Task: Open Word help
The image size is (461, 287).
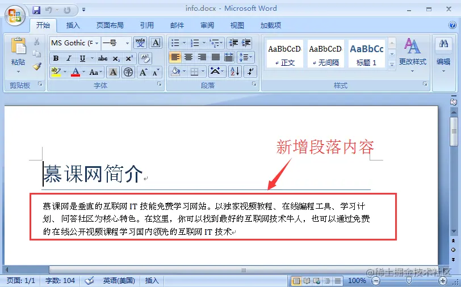Action: click(x=452, y=25)
